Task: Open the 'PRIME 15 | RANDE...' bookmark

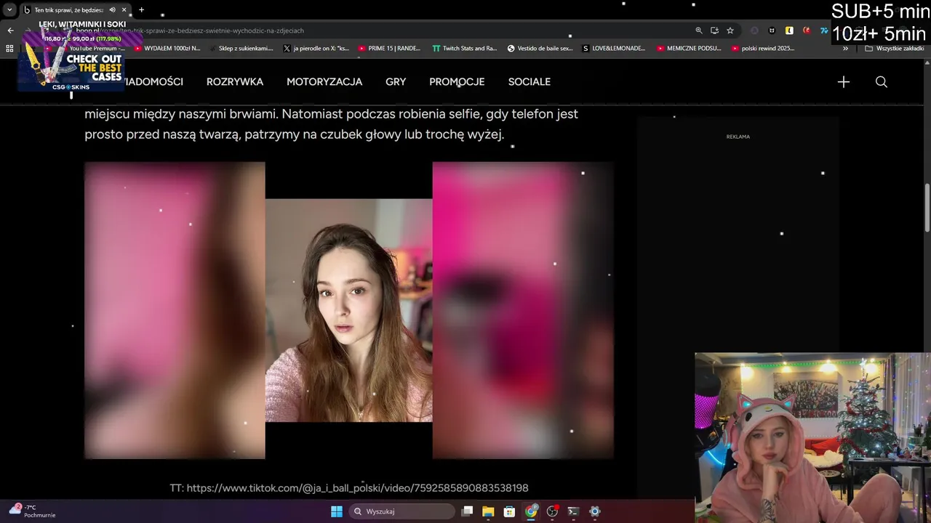Action: (x=389, y=49)
